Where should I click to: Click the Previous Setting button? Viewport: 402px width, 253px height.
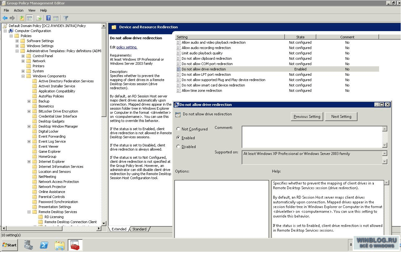(307, 116)
